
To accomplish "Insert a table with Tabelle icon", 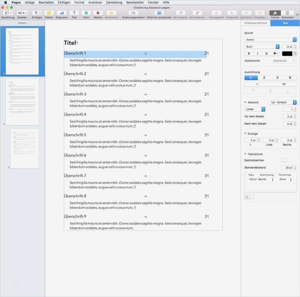I will (x=49, y=13).
